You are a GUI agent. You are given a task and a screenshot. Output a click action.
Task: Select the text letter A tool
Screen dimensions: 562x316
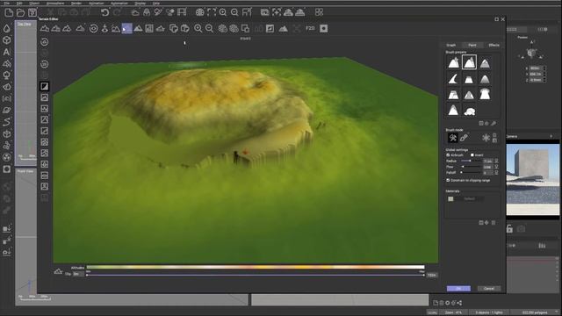[7, 52]
